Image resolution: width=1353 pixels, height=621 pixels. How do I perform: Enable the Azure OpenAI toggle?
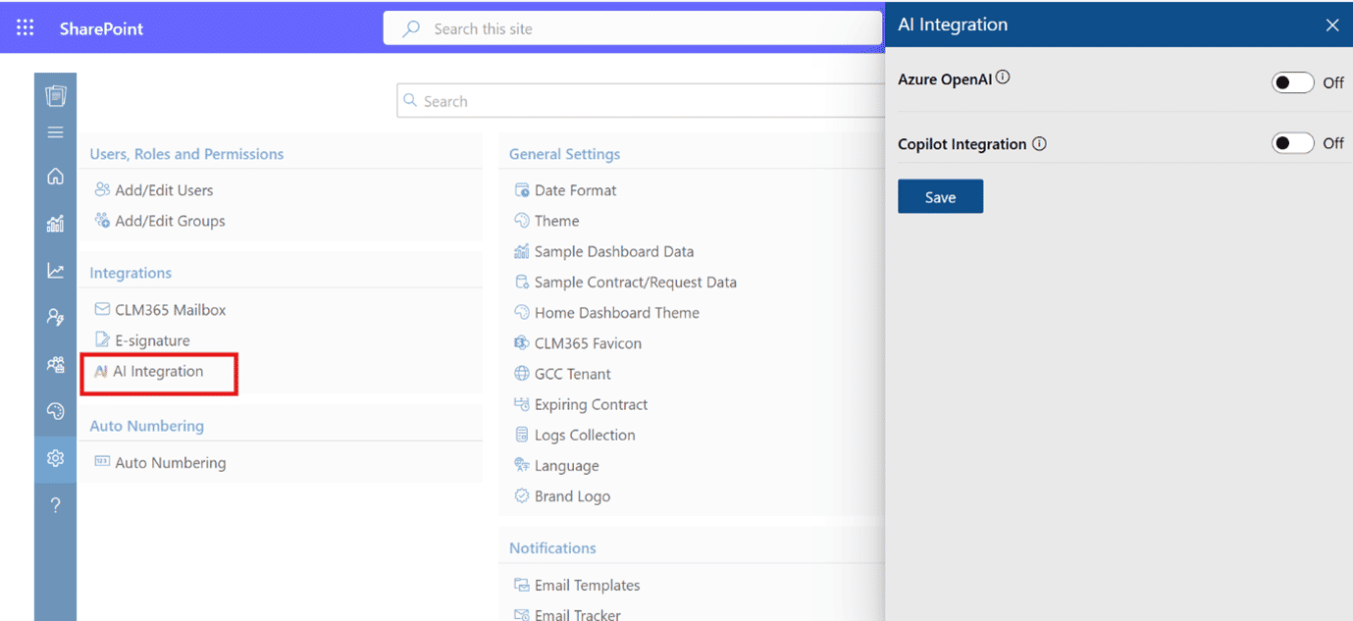point(1292,82)
